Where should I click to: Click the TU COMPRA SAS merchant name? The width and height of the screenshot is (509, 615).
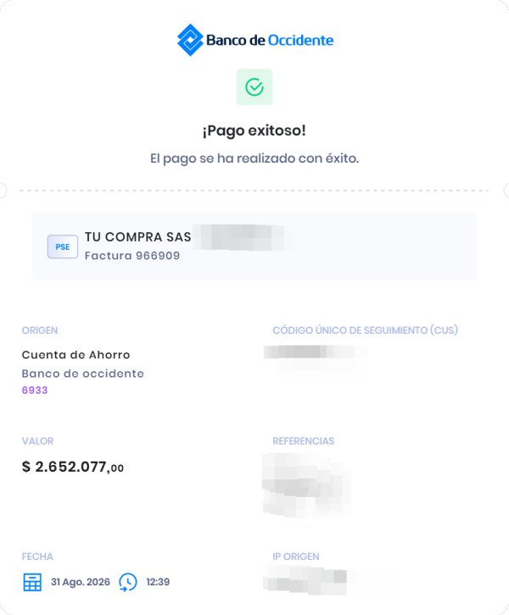[137, 237]
